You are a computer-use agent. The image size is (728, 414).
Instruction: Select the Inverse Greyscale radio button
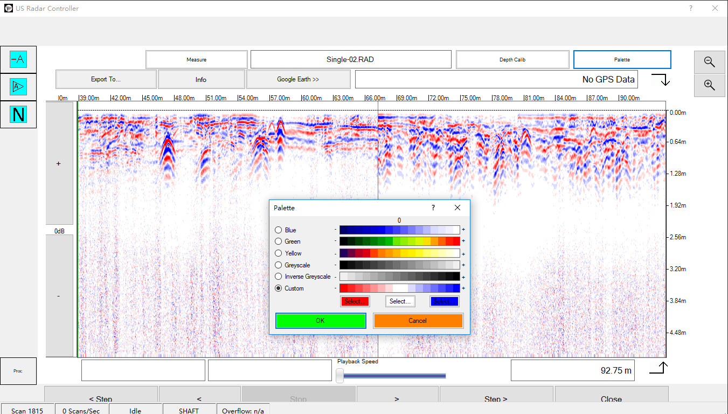click(279, 277)
